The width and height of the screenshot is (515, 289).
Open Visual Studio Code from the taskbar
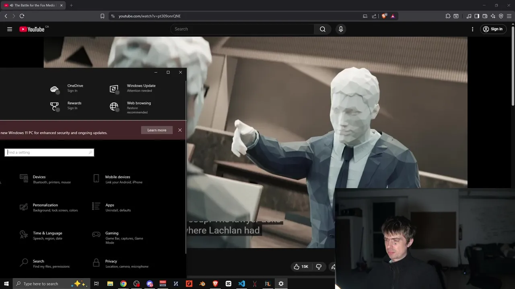pyautogui.click(x=241, y=283)
